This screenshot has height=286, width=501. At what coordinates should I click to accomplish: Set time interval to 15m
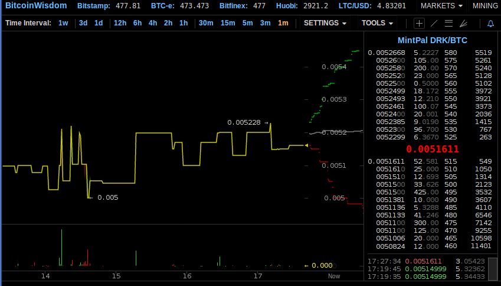(228, 23)
